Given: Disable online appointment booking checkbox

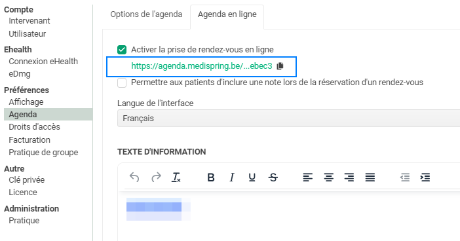Looking at the screenshot, I should click(x=122, y=50).
